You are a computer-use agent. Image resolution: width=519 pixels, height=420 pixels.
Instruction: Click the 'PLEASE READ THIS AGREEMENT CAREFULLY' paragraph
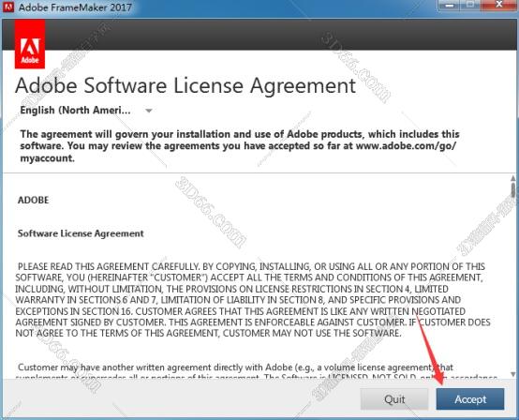pyautogui.click(x=253, y=300)
